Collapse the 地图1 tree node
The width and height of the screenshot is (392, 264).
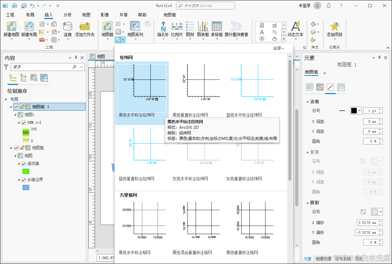pyautogui.click(x=15, y=115)
